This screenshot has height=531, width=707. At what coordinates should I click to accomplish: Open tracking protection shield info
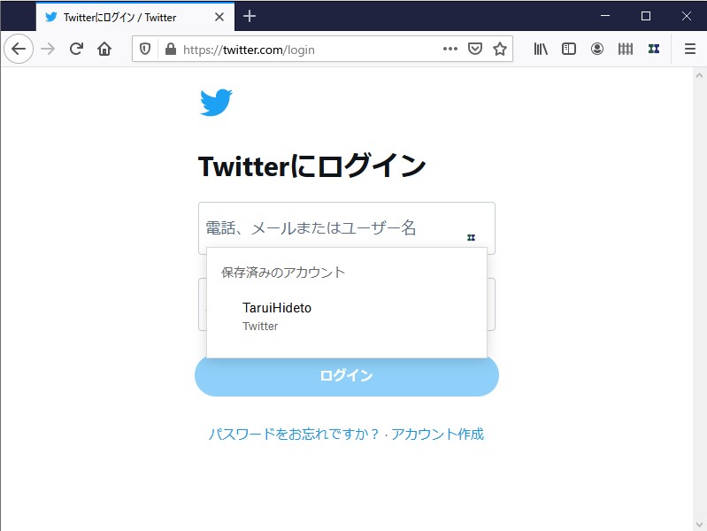pyautogui.click(x=145, y=49)
